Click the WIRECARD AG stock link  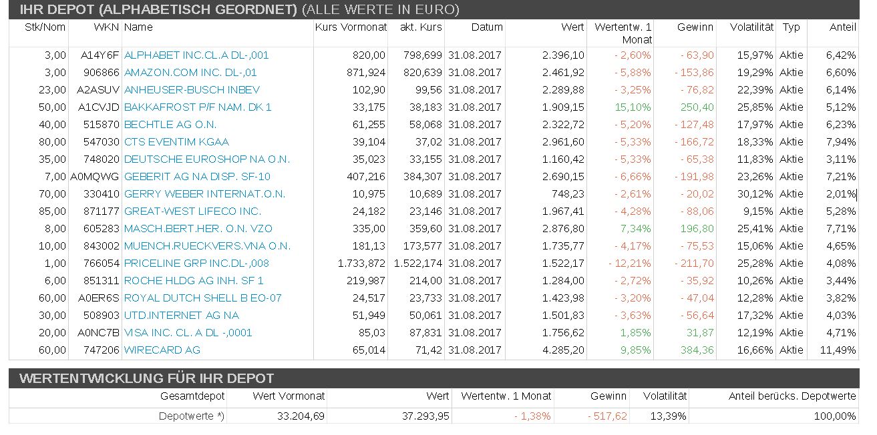coord(162,350)
